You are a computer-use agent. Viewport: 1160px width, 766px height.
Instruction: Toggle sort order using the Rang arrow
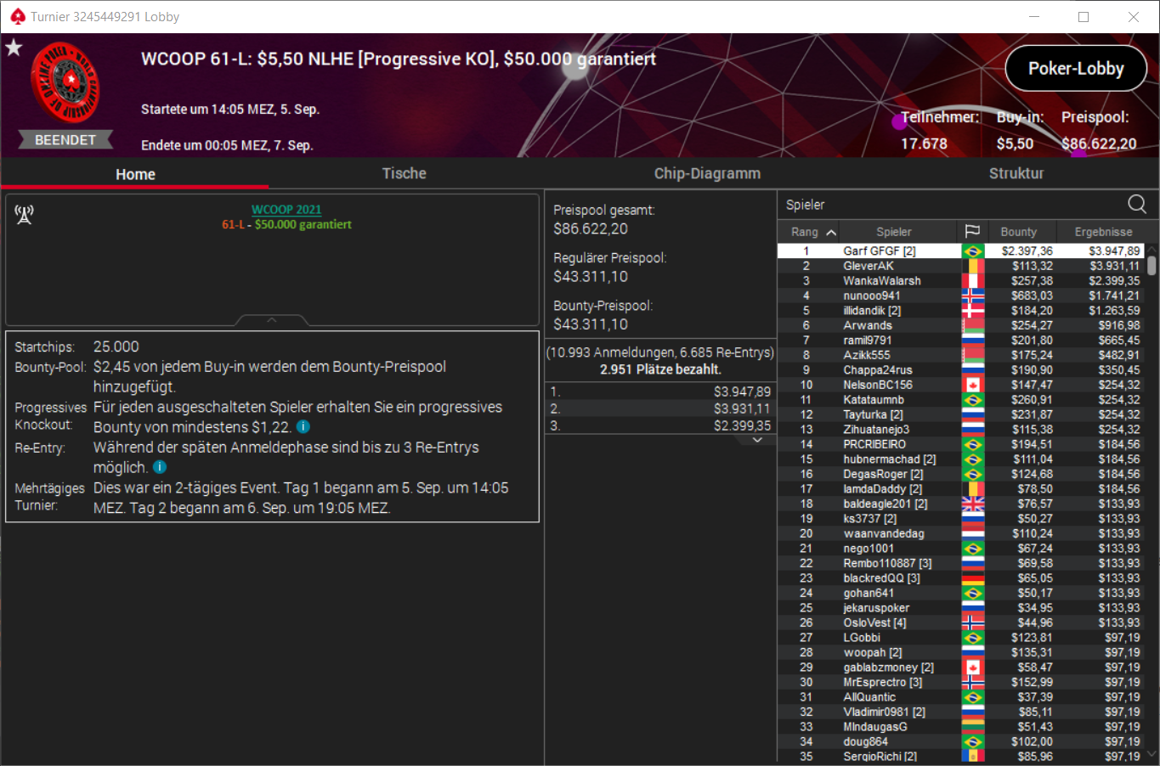[831, 232]
